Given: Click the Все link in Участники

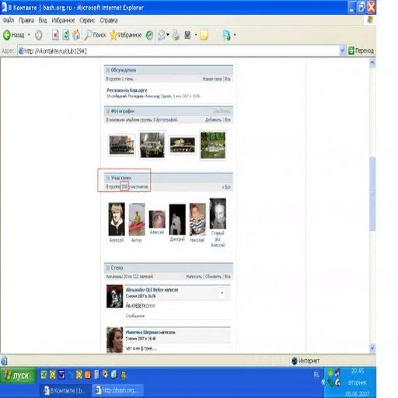Looking at the screenshot, I should (227, 187).
